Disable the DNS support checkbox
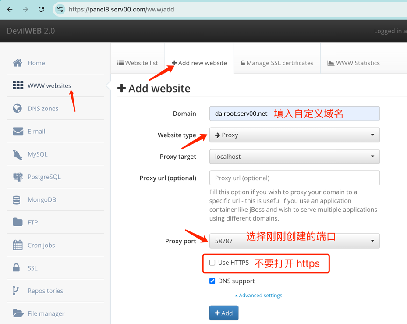The width and height of the screenshot is (407, 324). click(x=212, y=281)
